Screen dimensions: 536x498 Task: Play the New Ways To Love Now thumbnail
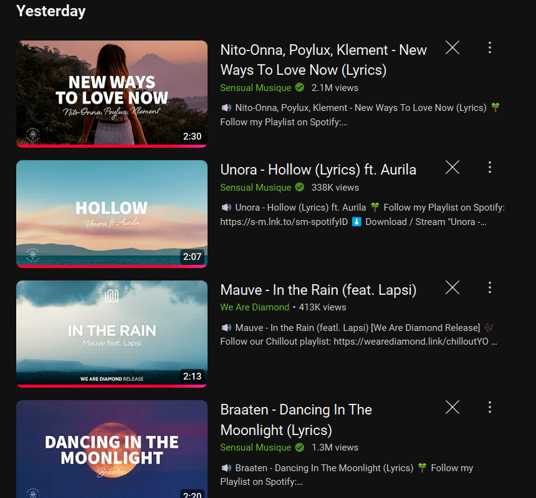coord(112,94)
